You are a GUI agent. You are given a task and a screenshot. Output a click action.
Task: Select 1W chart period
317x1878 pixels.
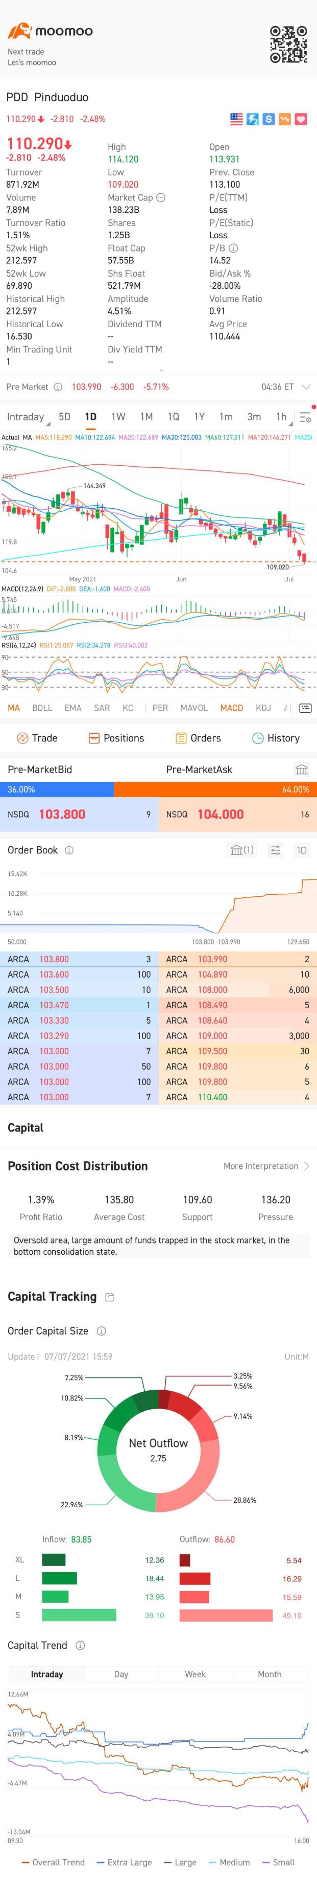coord(118,417)
